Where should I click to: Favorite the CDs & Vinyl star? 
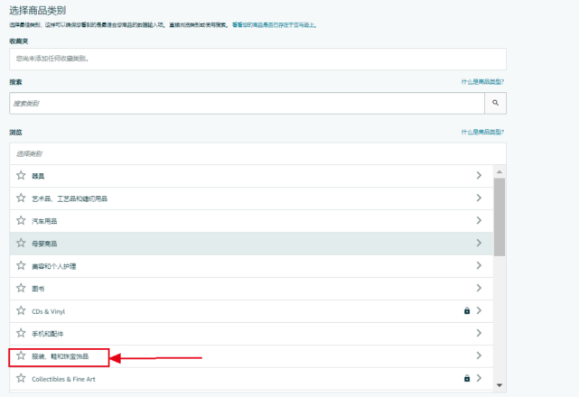click(21, 310)
